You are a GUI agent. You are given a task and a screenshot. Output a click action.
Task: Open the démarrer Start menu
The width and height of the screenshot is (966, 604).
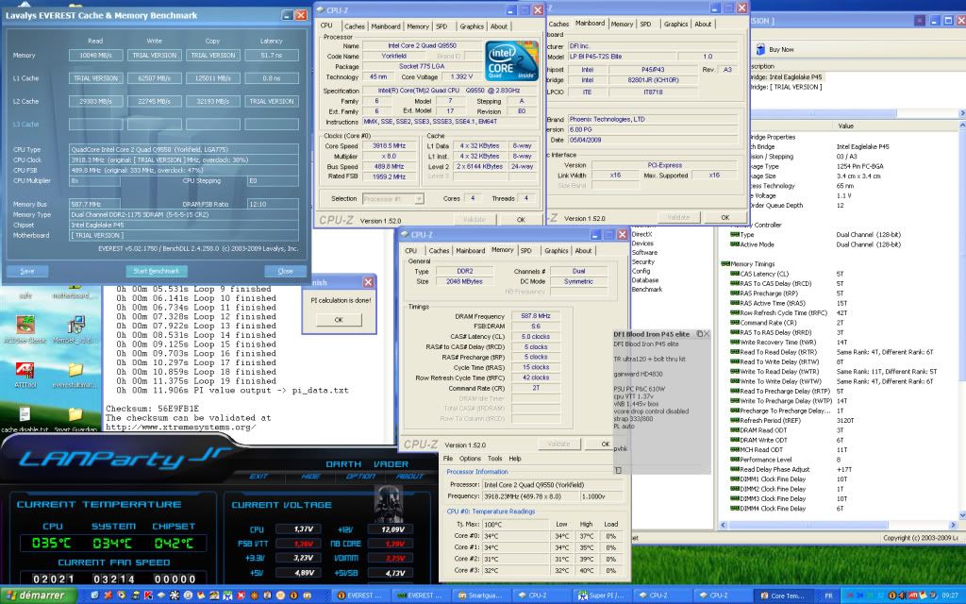pos(38,596)
